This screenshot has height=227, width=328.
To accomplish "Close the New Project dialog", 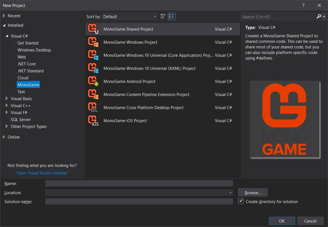I will pos(319,6).
